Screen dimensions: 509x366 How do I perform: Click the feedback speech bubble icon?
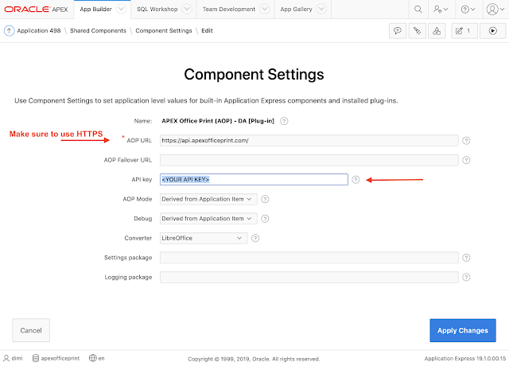(397, 31)
